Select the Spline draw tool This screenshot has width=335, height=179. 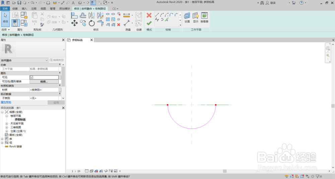157,20
